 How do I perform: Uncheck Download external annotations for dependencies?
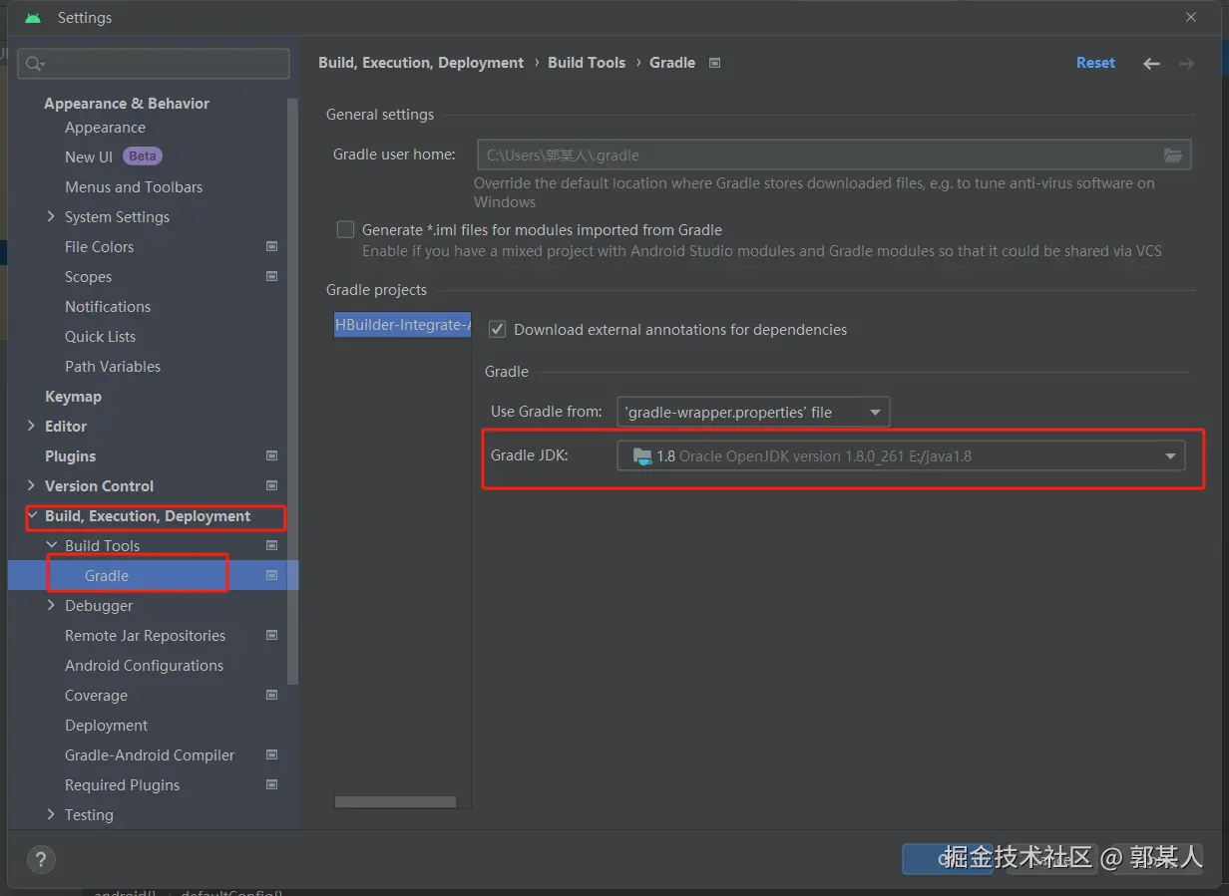497,329
